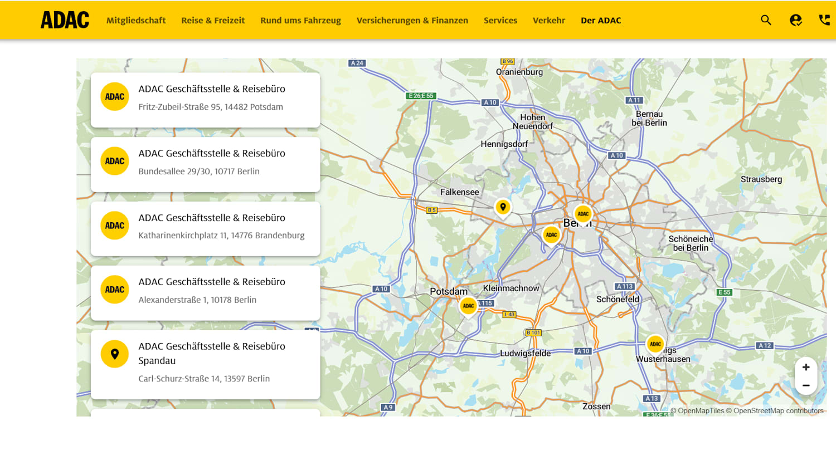Select the ADAC marker at Königs Wusterhausen
This screenshot has width=836, height=470.
(655, 344)
